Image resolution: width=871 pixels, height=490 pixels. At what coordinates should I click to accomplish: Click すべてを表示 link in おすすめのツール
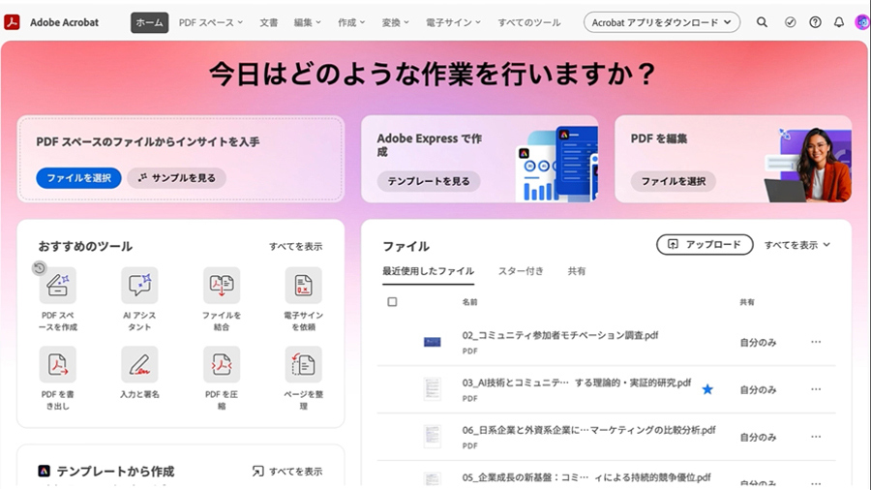pyautogui.click(x=295, y=246)
